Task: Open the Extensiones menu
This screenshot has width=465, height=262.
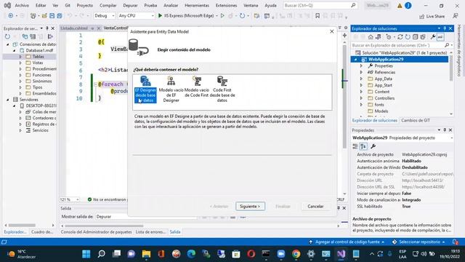Action: 227,5
